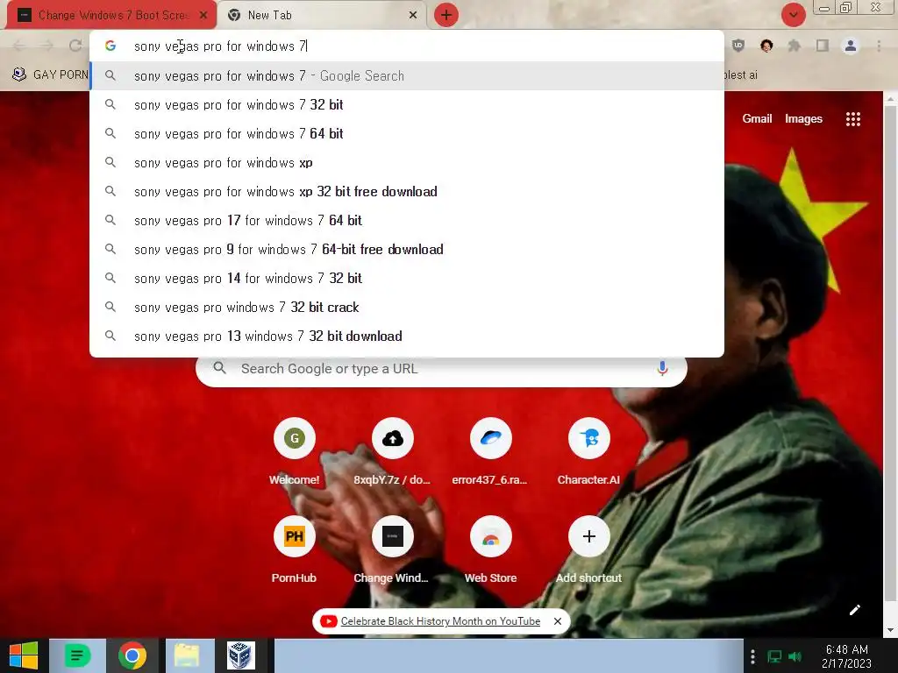Select suggestion 'pro 14 for windows 7 32 bit'
Screen dimensions: 898x673
[x=407, y=278]
